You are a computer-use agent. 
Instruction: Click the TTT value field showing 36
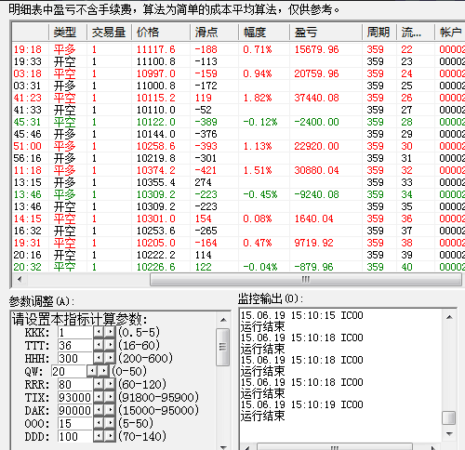[x=75, y=345]
